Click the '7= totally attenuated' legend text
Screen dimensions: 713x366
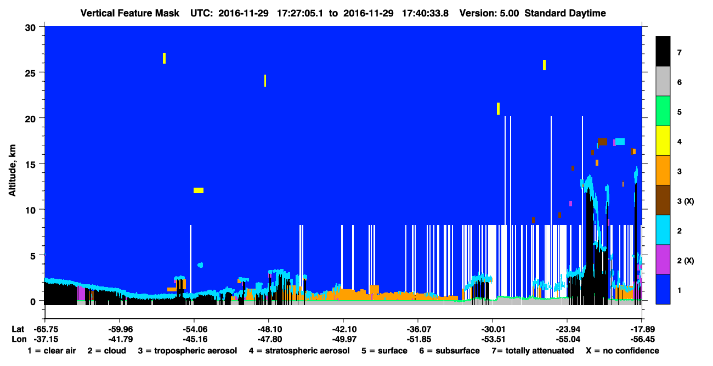533,351
